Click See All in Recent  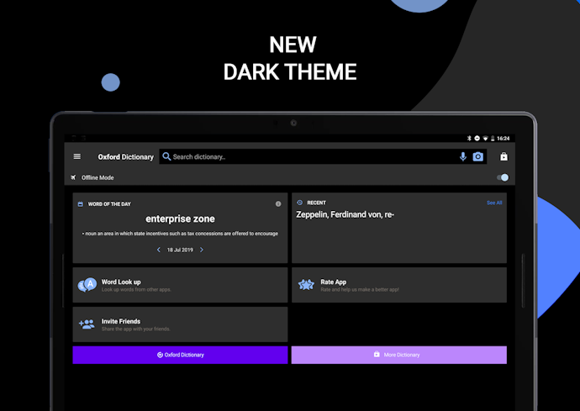494,203
